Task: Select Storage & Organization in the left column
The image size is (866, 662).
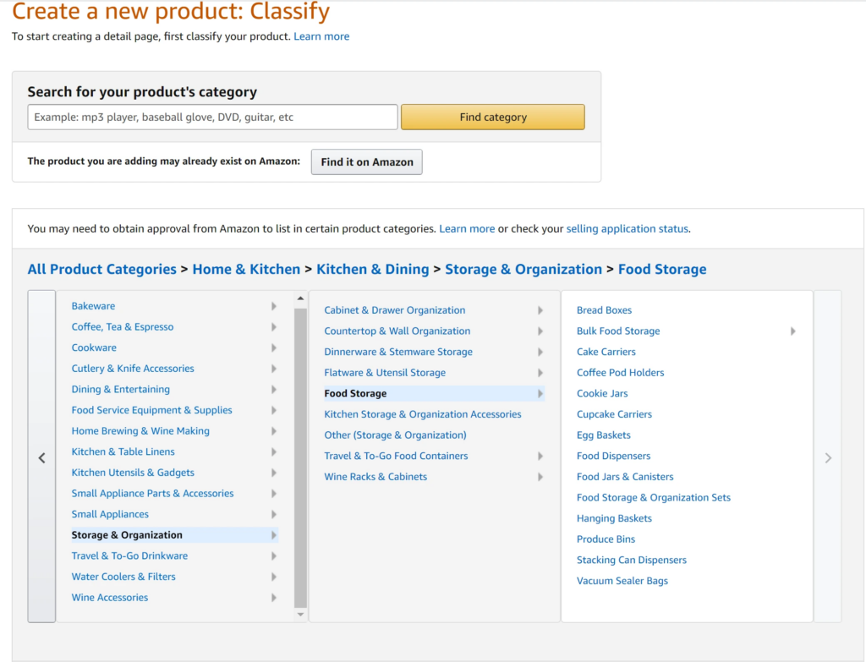Action: click(127, 534)
